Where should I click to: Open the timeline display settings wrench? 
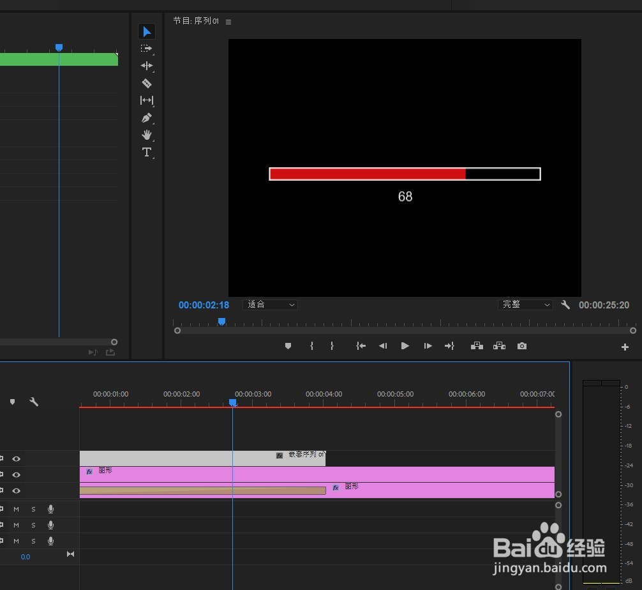point(34,402)
